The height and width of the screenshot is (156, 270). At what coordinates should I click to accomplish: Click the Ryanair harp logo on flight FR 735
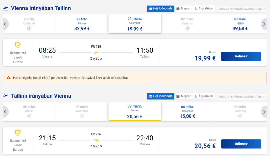[18, 46]
